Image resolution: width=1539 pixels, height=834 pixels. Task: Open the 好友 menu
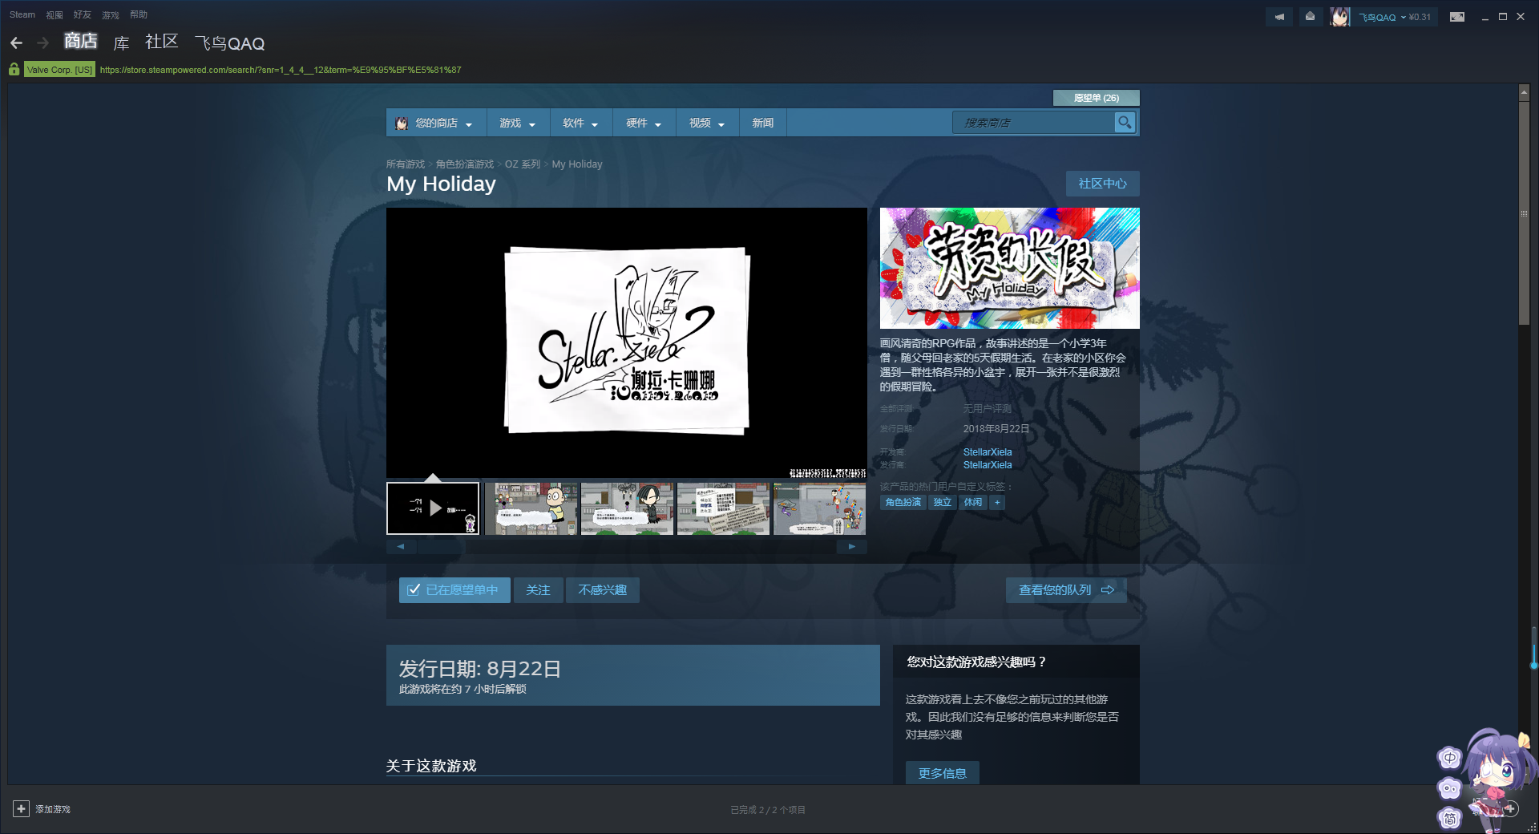[x=83, y=14]
